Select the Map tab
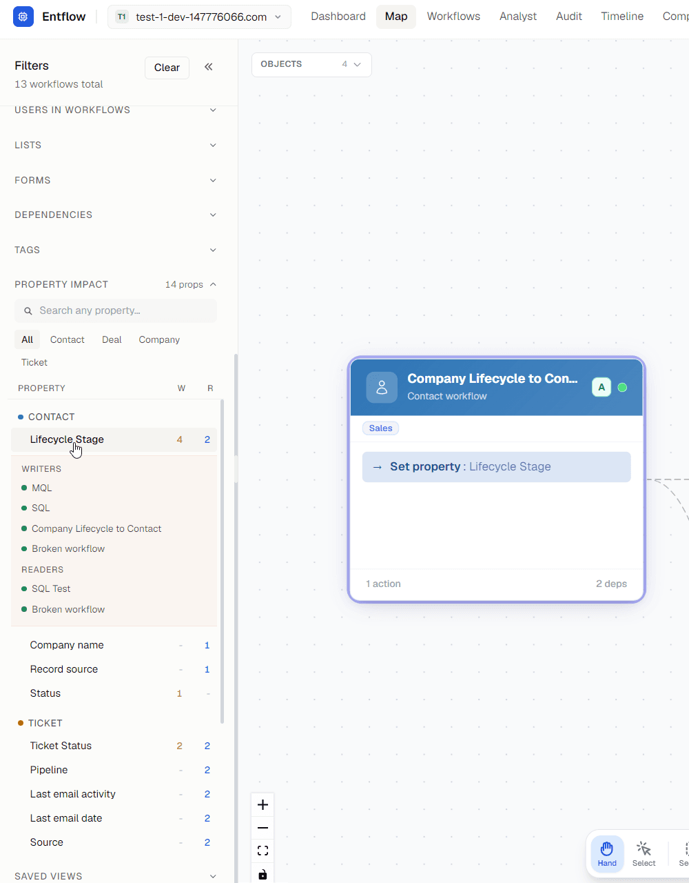Image resolution: width=689 pixels, height=883 pixels. point(396,17)
